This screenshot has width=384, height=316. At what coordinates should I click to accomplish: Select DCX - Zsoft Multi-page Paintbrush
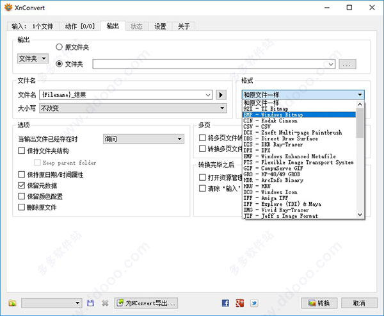click(x=299, y=133)
